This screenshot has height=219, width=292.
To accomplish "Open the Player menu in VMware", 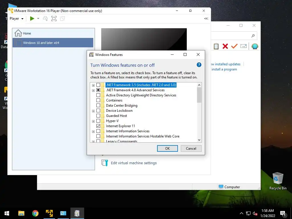I will pyautogui.click(x=16, y=19).
